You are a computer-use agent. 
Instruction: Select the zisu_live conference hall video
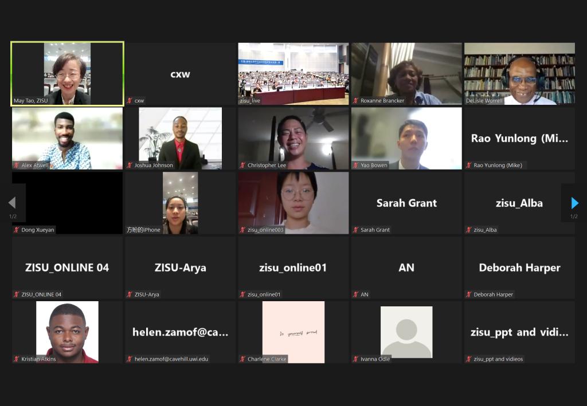(293, 74)
